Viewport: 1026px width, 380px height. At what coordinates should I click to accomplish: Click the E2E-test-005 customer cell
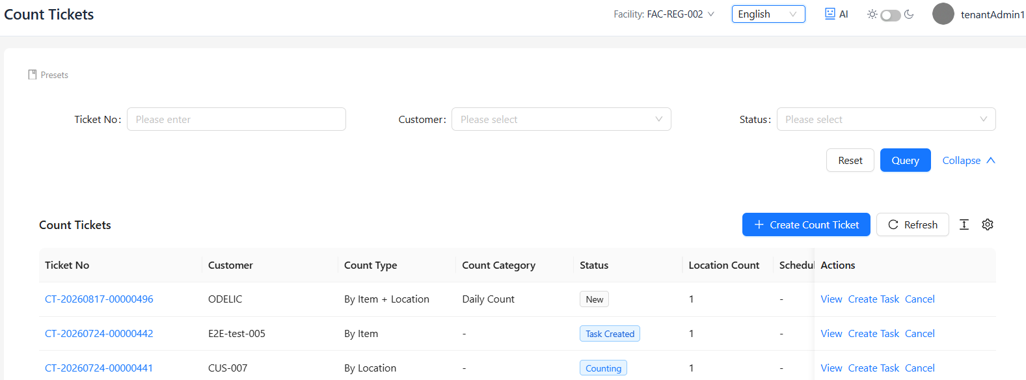coord(237,334)
